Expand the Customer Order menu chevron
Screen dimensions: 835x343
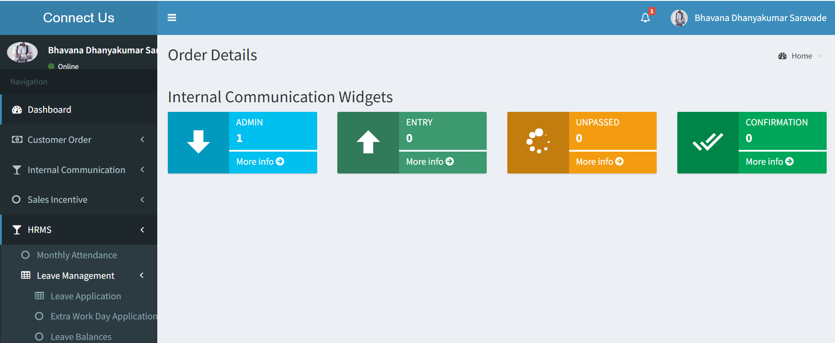point(142,139)
